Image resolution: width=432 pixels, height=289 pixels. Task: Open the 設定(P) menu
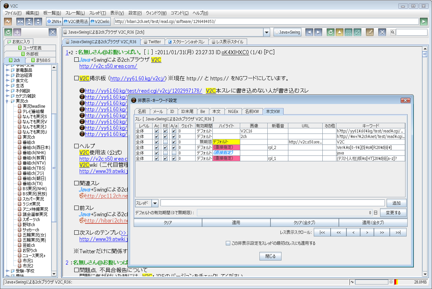[x=135, y=13]
